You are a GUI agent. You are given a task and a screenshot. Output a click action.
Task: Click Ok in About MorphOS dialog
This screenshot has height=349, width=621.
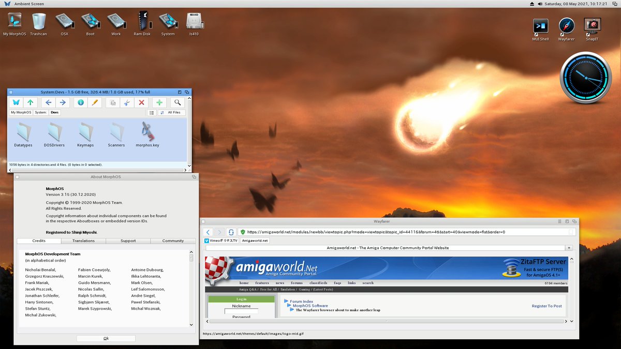[106, 338]
